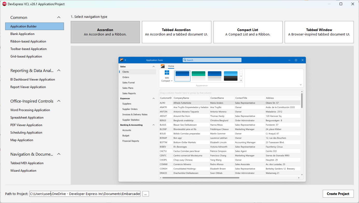Focus the Path to Project text field

pos(85,194)
